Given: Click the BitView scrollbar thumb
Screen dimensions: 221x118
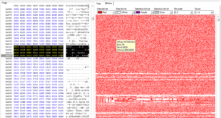Looking at the screenshot, I should pos(218,20).
